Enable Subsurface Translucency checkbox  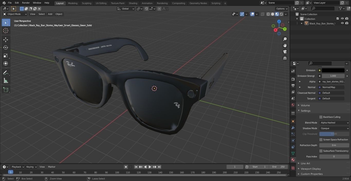(321, 151)
